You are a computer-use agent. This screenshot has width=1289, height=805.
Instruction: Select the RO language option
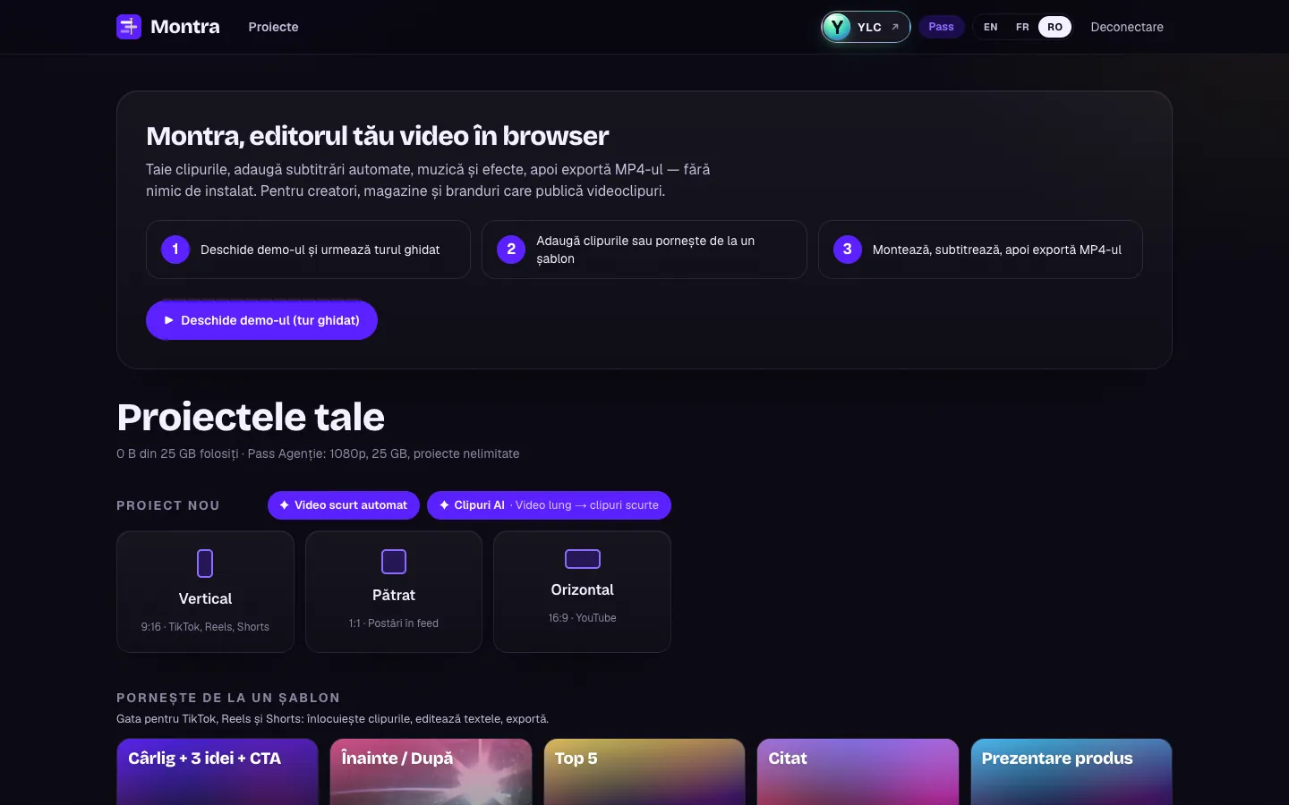tap(1055, 27)
